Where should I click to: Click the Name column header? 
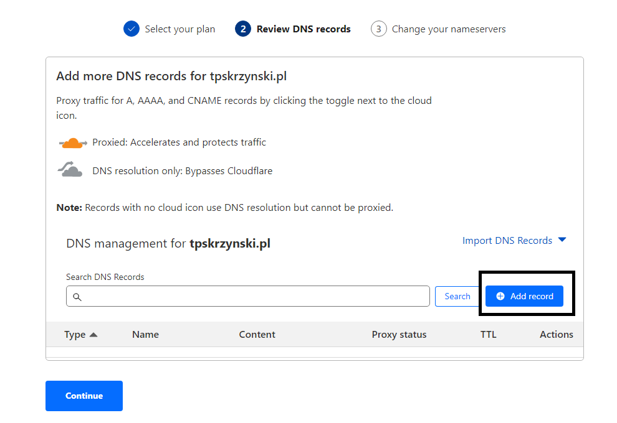pos(146,335)
